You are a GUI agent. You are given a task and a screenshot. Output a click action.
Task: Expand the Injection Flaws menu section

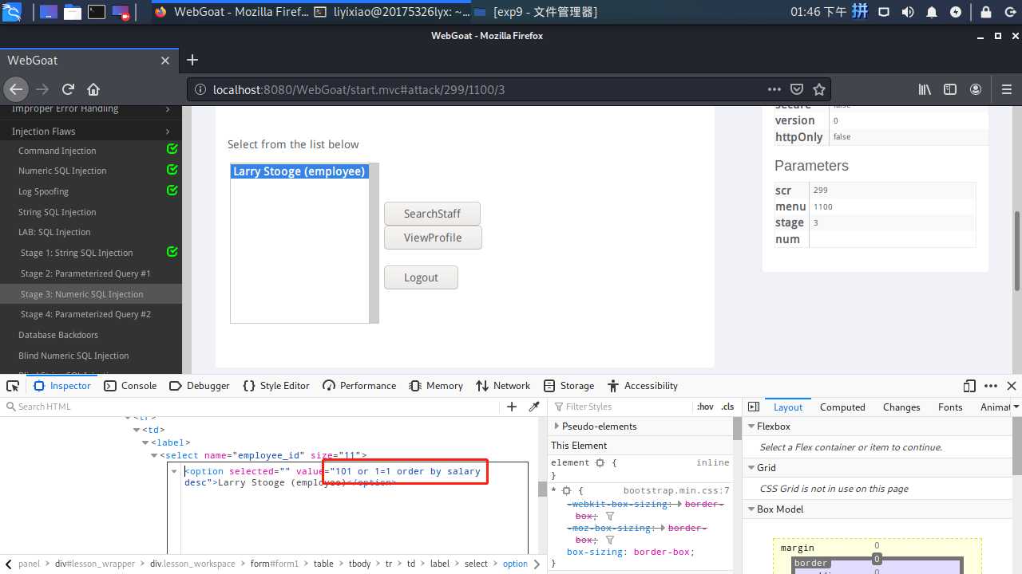[91, 131]
